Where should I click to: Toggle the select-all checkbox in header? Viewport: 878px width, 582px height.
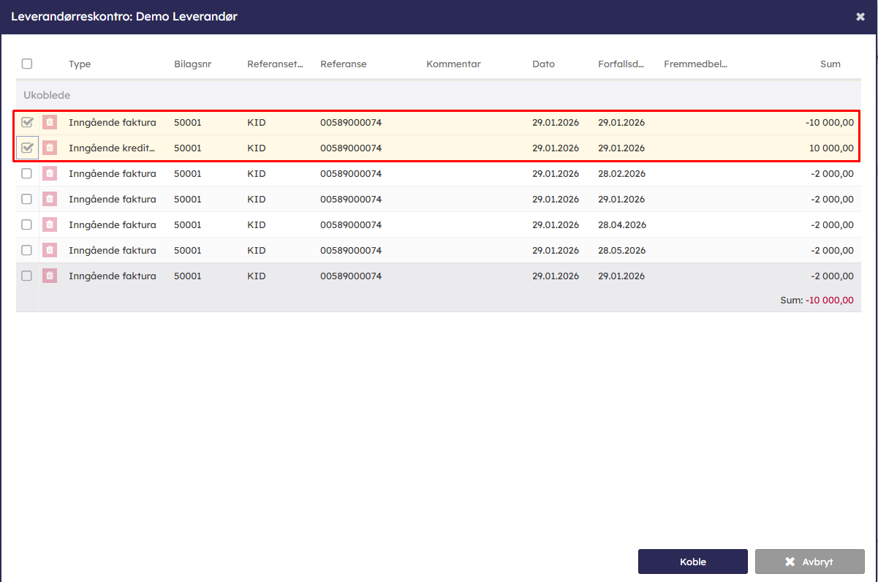pyautogui.click(x=27, y=64)
